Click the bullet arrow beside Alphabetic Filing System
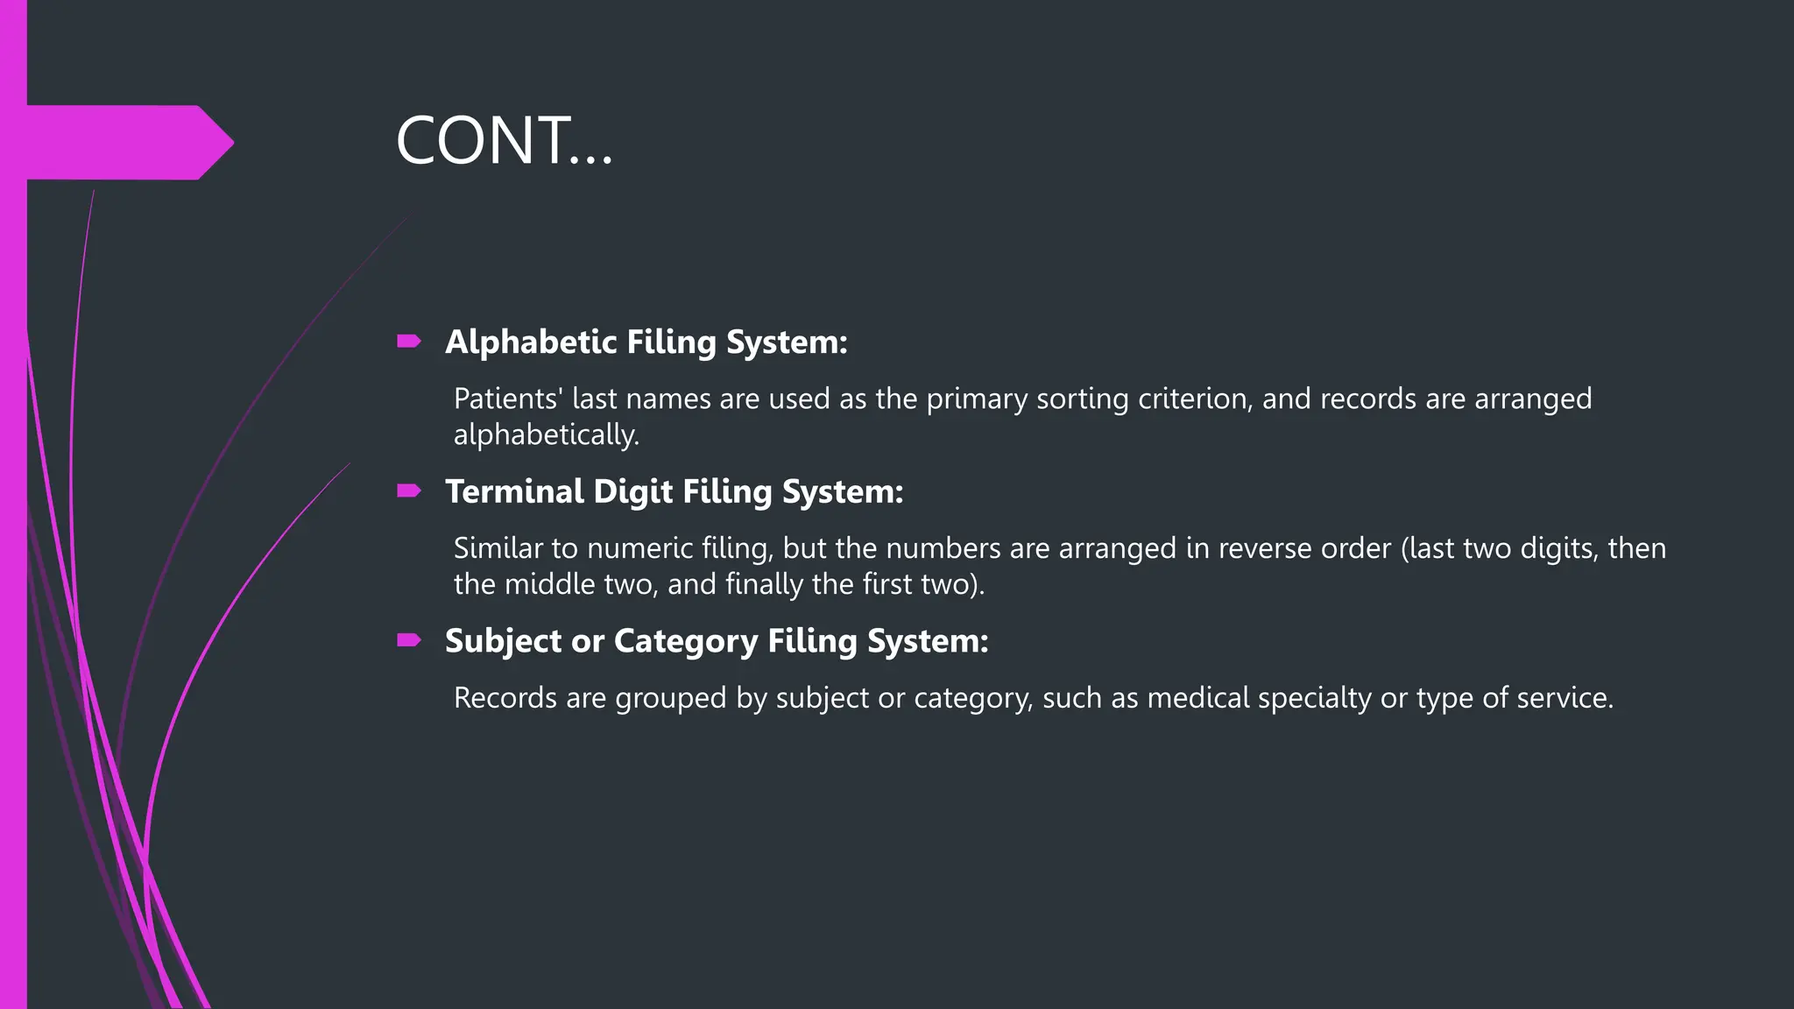Screen dimensions: 1794x1009 click(x=409, y=341)
